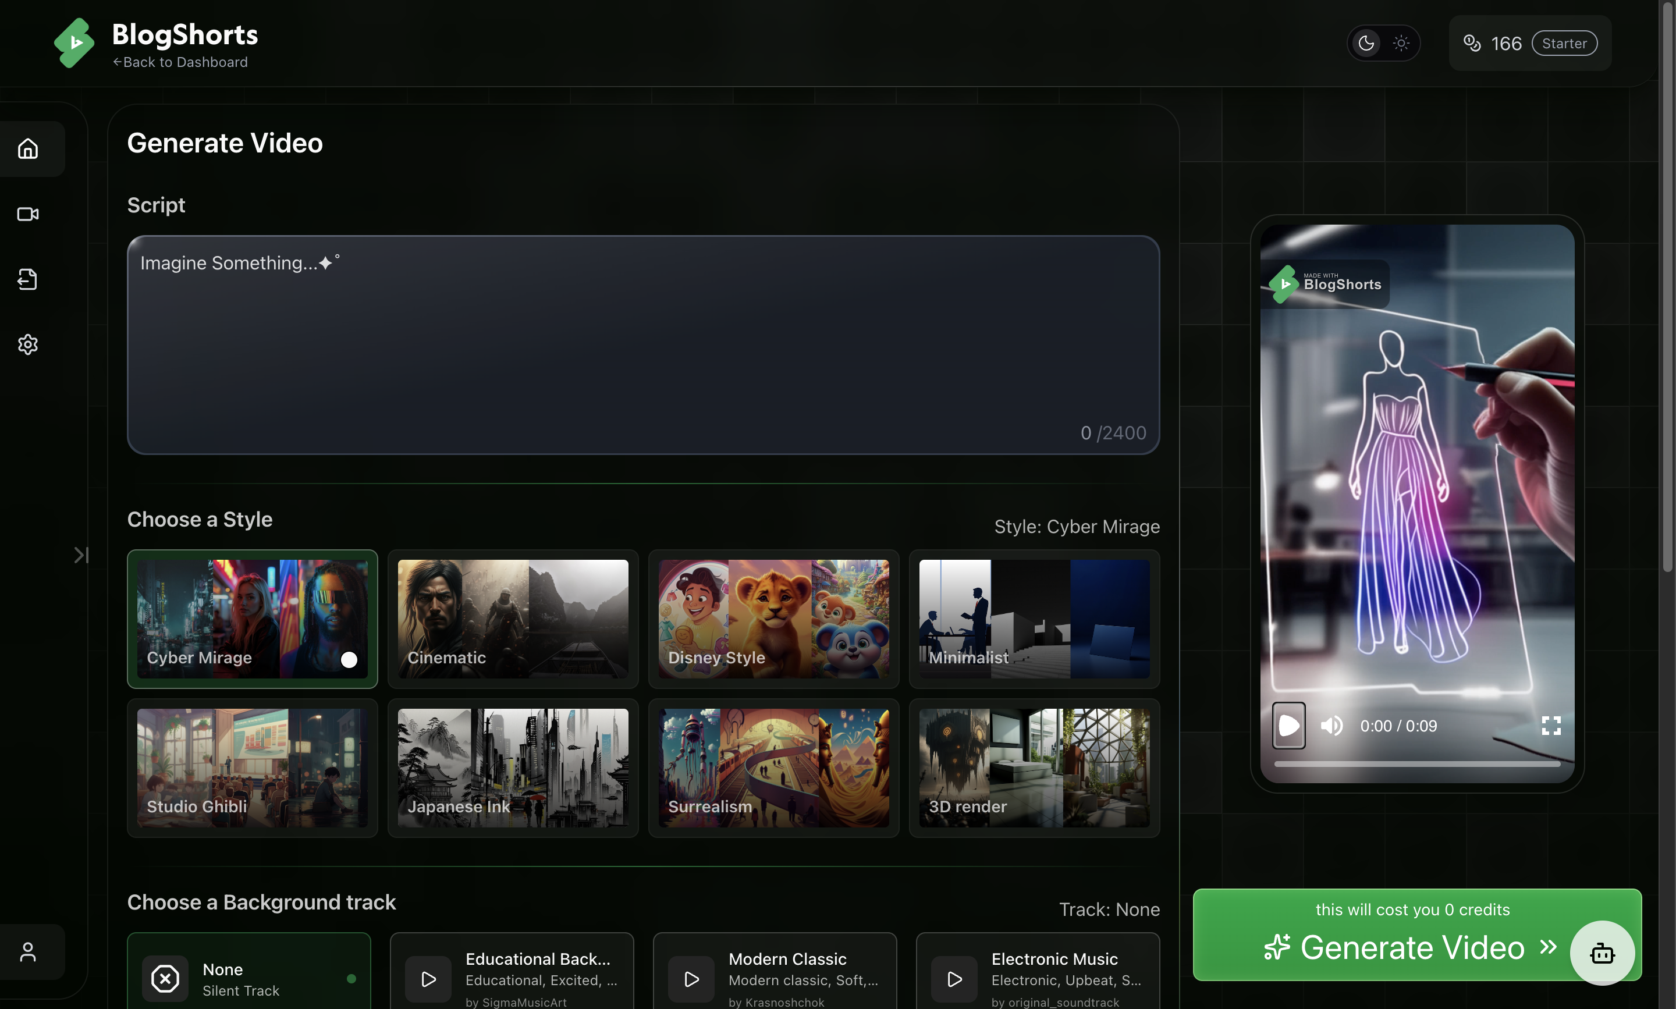Select the None Silent Track option
The width and height of the screenshot is (1676, 1009).
249,971
